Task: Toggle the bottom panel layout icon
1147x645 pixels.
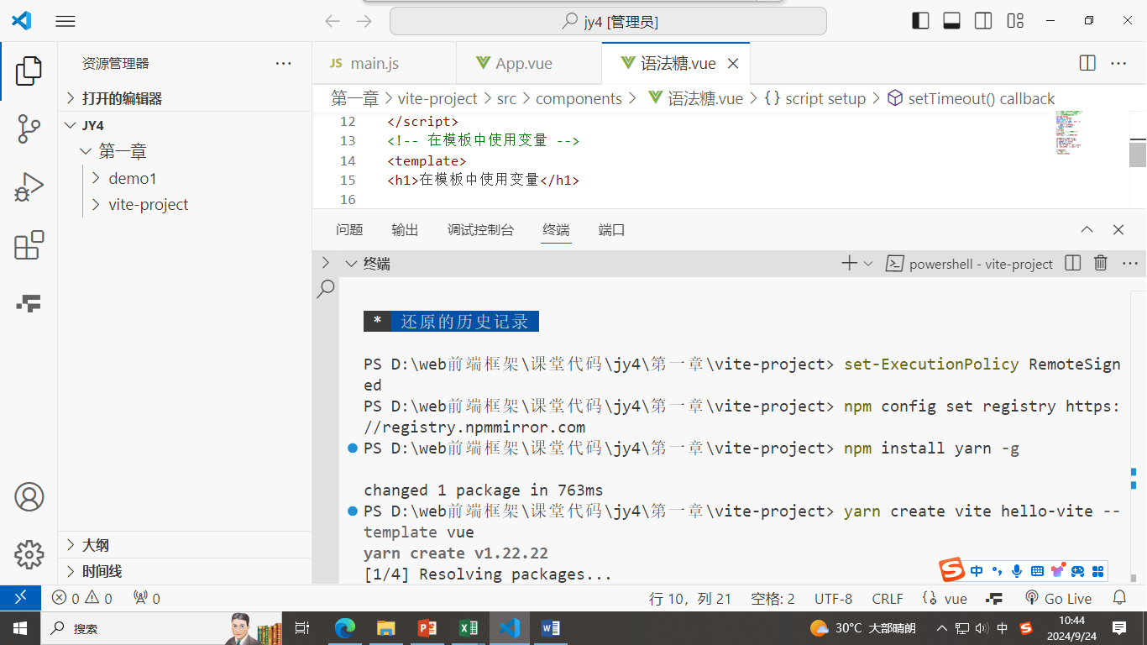Action: coord(952,21)
